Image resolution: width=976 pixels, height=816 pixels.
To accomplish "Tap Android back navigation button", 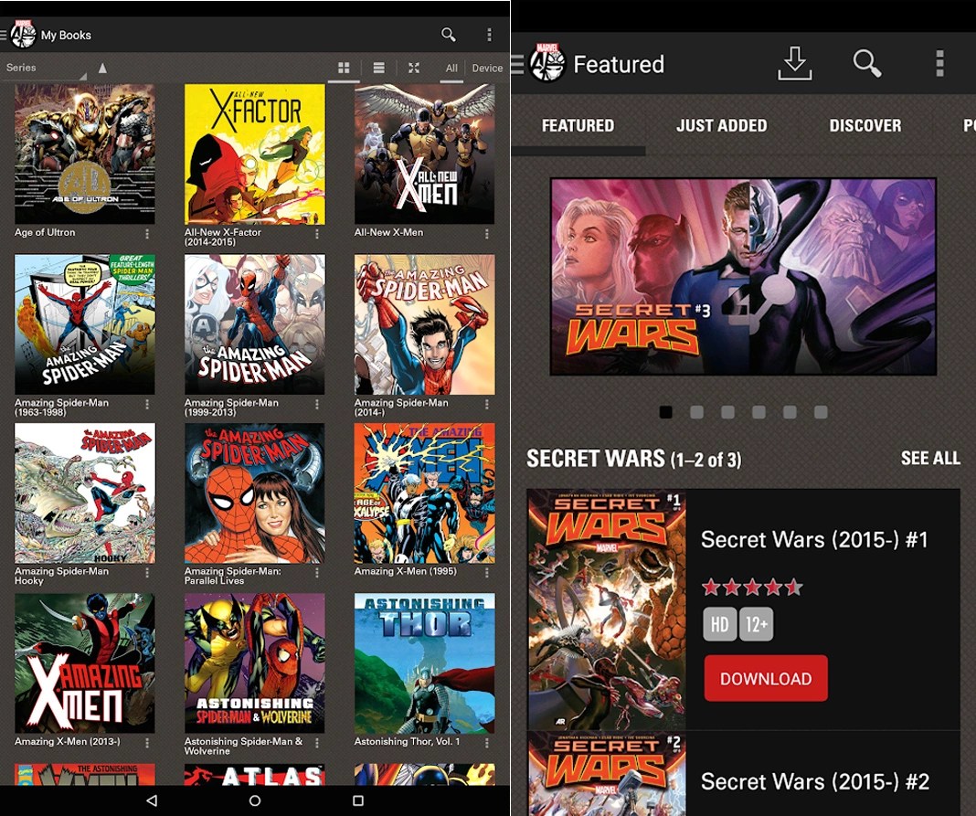I will [x=152, y=800].
